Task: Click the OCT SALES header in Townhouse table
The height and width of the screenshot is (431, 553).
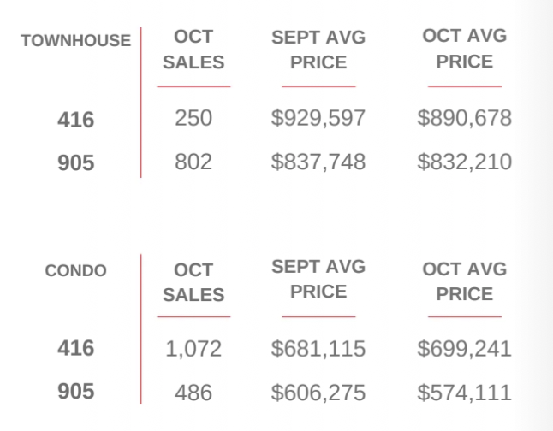Action: (x=193, y=50)
